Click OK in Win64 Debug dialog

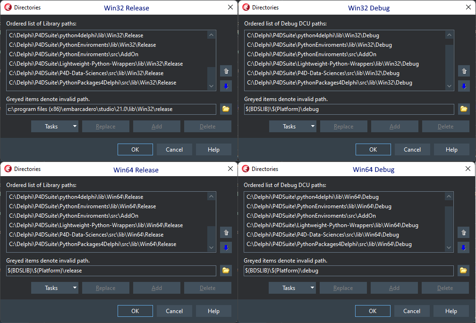coord(373,311)
